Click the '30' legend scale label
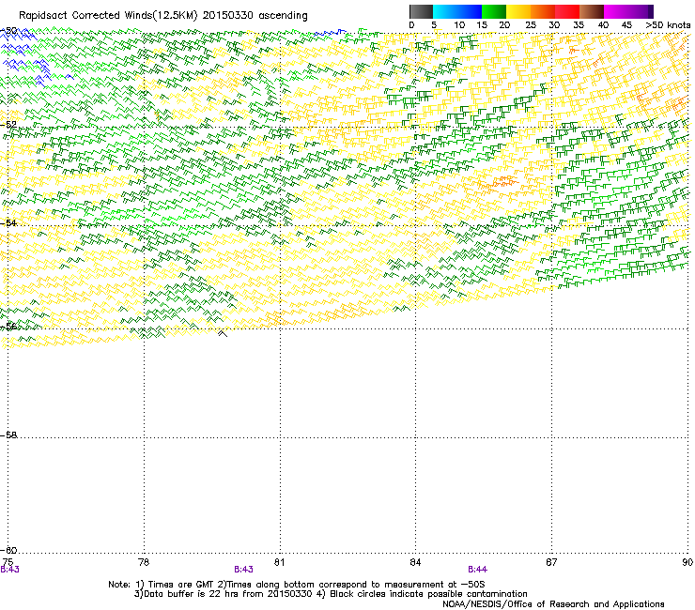The width and height of the screenshot is (695, 610). coord(554,25)
